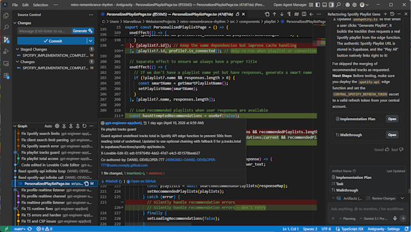Open the Gemini 3.1 Pro model selector
This screenshot has width=411, height=232.
coord(375,218)
